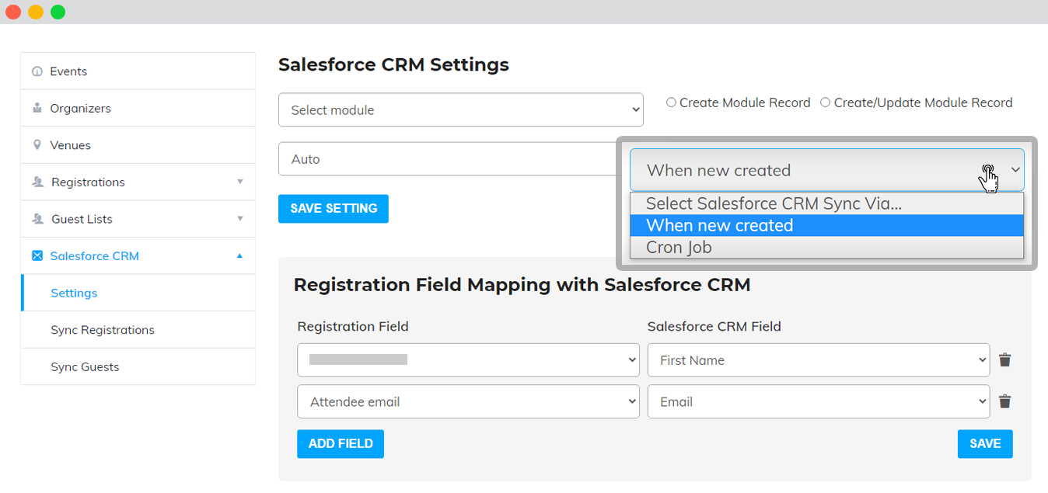This screenshot has height=493, width=1048.
Task: Open the First Name Salesforce field dropdown
Action: coord(819,360)
